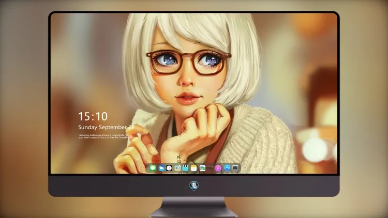Click the Sunday September 28 date text
This screenshot has height=218, width=388.
[x=106, y=127]
